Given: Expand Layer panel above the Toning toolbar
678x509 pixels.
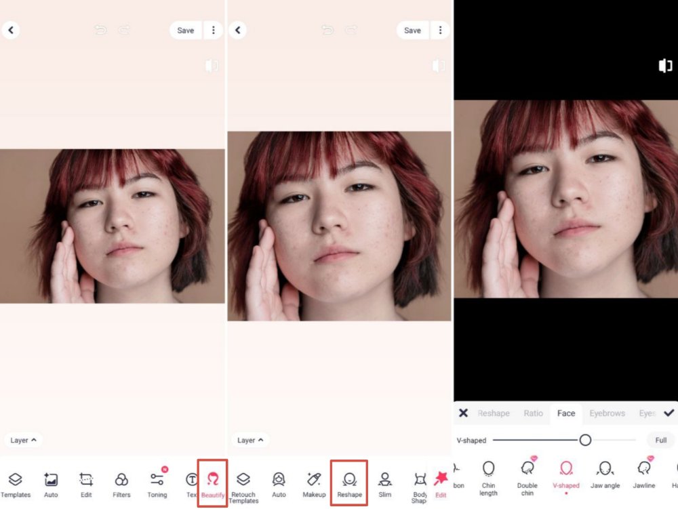Looking at the screenshot, I should (24, 440).
